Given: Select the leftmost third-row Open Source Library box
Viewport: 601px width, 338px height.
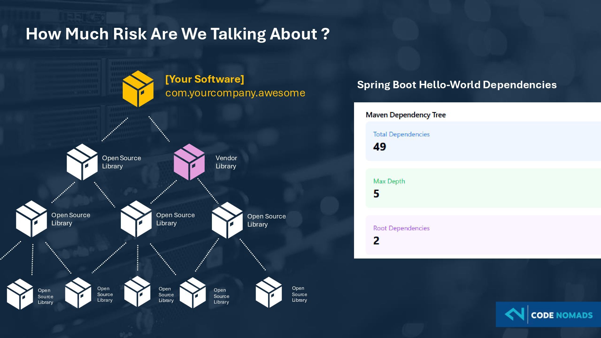Looking at the screenshot, I should click(x=31, y=219).
